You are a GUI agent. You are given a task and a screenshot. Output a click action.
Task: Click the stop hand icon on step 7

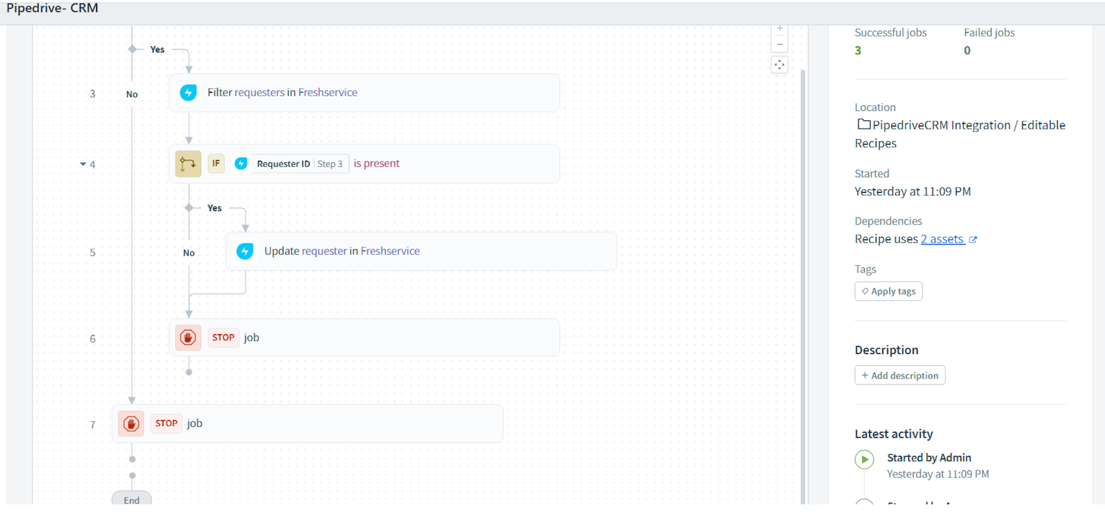(131, 424)
